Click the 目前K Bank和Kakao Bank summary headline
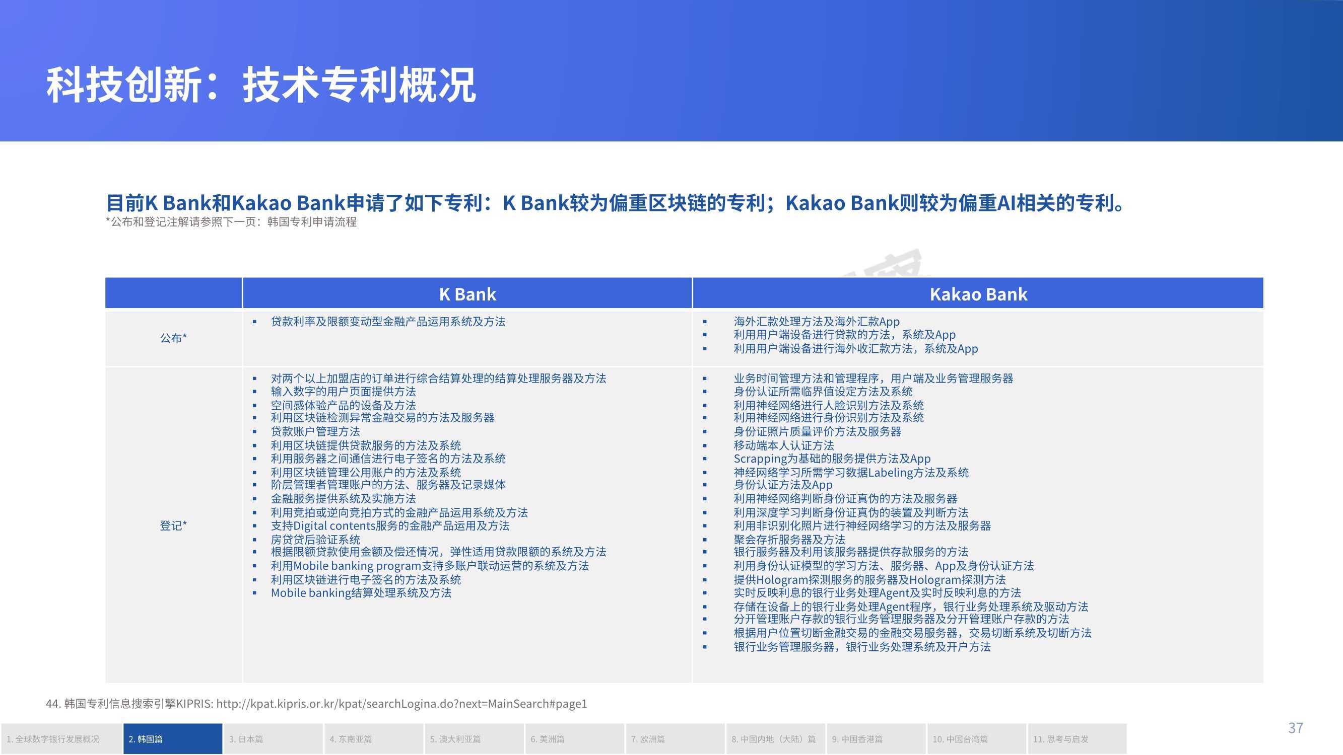Screen dimensions: 1343x755 click(615, 203)
